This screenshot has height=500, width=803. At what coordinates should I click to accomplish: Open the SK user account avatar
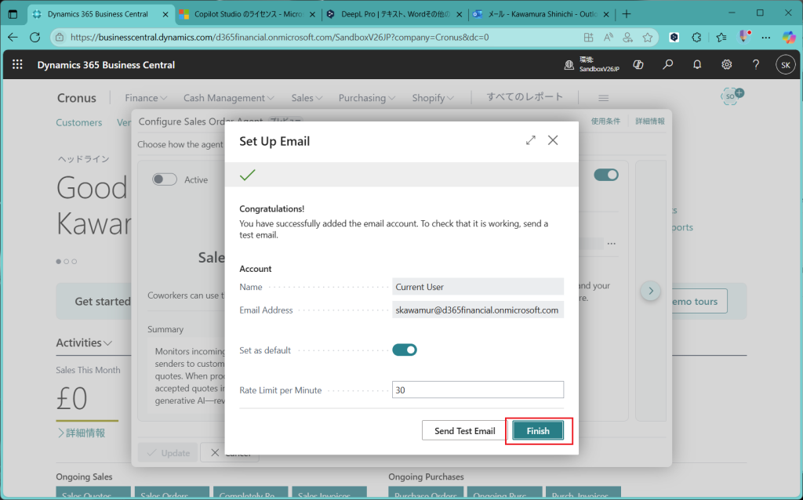[786, 65]
